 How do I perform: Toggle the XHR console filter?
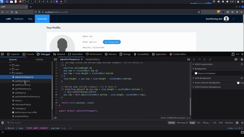221,123
